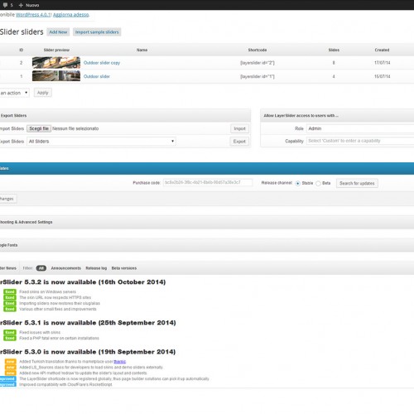The height and width of the screenshot is (414, 414).
Task: Click Apply bulk action button
Action: [x=43, y=93]
